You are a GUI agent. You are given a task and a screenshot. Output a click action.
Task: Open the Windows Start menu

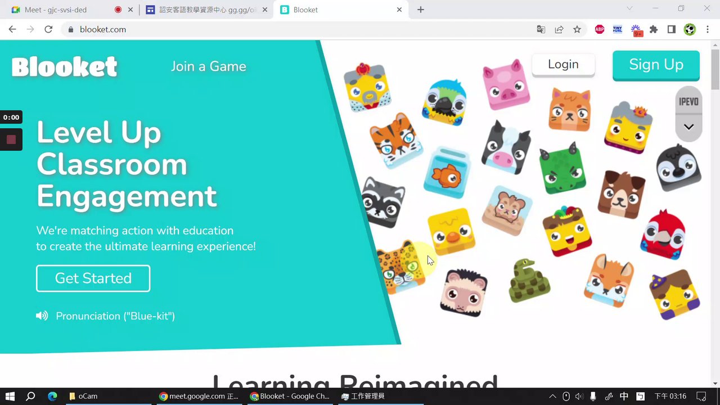[10, 396]
